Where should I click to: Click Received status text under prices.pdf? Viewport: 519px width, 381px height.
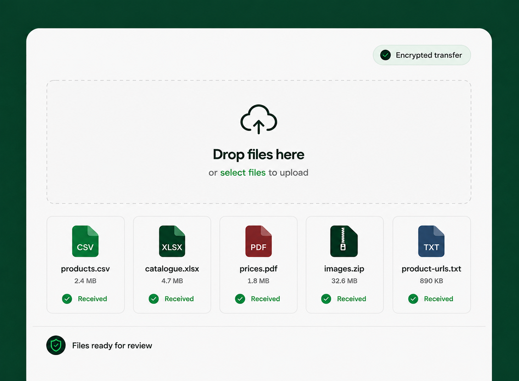click(x=266, y=299)
